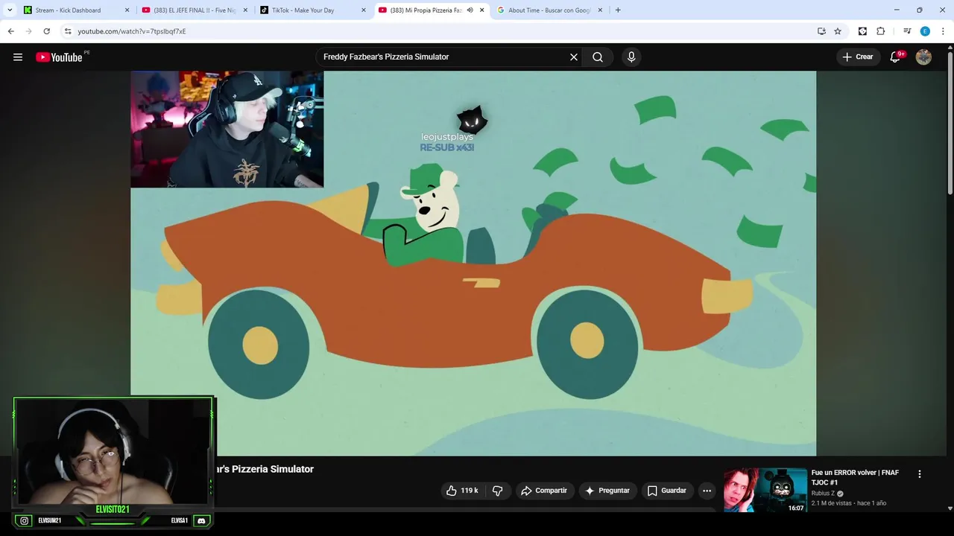Click the "Pizzeria Simulator" video title
This screenshot has height=536, width=954.
[x=265, y=469]
